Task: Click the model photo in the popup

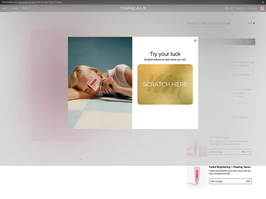Action: [x=100, y=83]
